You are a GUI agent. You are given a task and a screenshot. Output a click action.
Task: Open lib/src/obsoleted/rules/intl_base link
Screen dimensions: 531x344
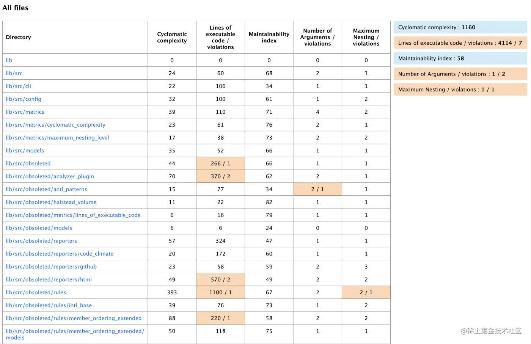click(49, 305)
